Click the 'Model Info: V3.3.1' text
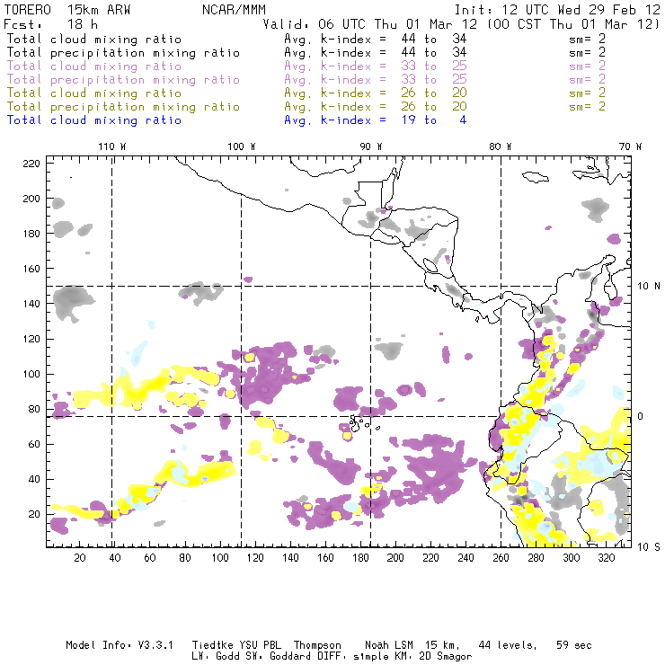Screen dimensions: 665x665 click(x=120, y=645)
